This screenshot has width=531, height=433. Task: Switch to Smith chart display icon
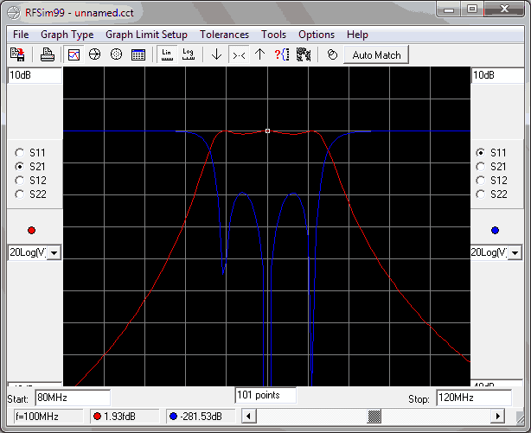pos(95,54)
